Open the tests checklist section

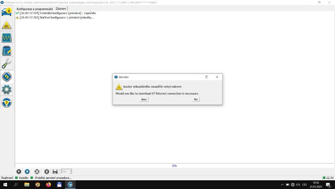point(7,51)
